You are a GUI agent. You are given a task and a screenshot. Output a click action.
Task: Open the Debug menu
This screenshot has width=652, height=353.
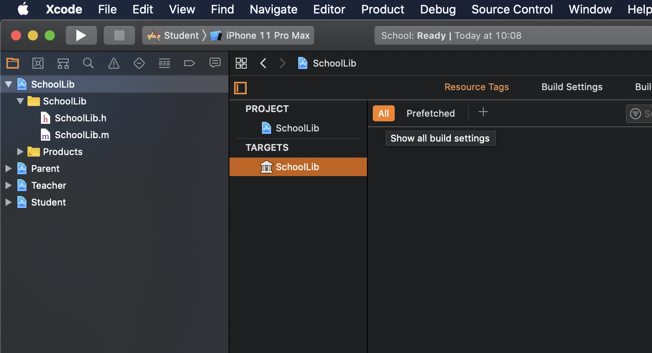tap(438, 9)
